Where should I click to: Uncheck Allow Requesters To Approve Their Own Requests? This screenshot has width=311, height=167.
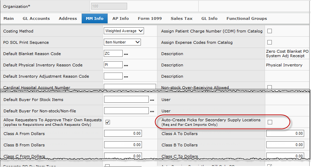click(108, 122)
